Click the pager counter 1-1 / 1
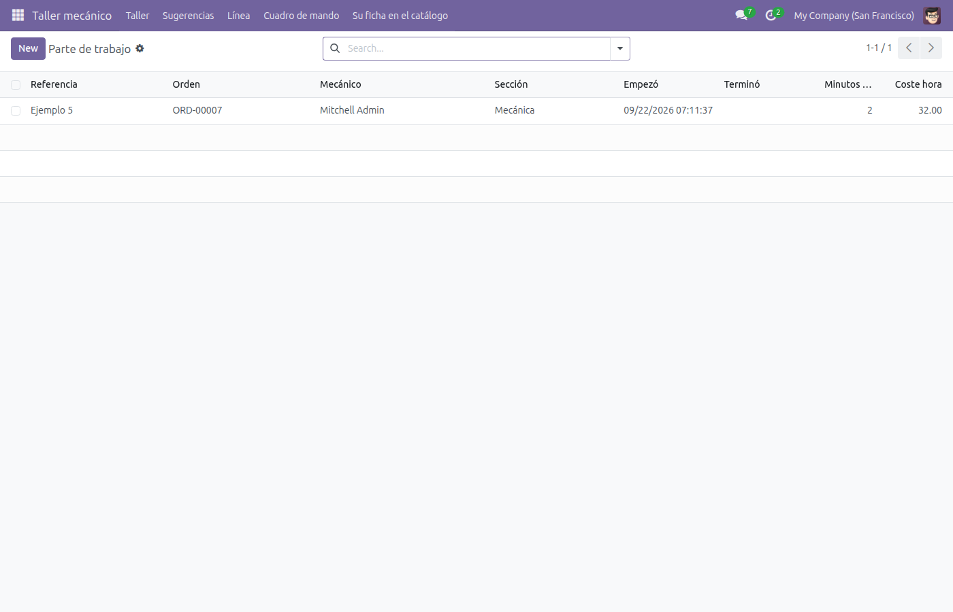 879,48
